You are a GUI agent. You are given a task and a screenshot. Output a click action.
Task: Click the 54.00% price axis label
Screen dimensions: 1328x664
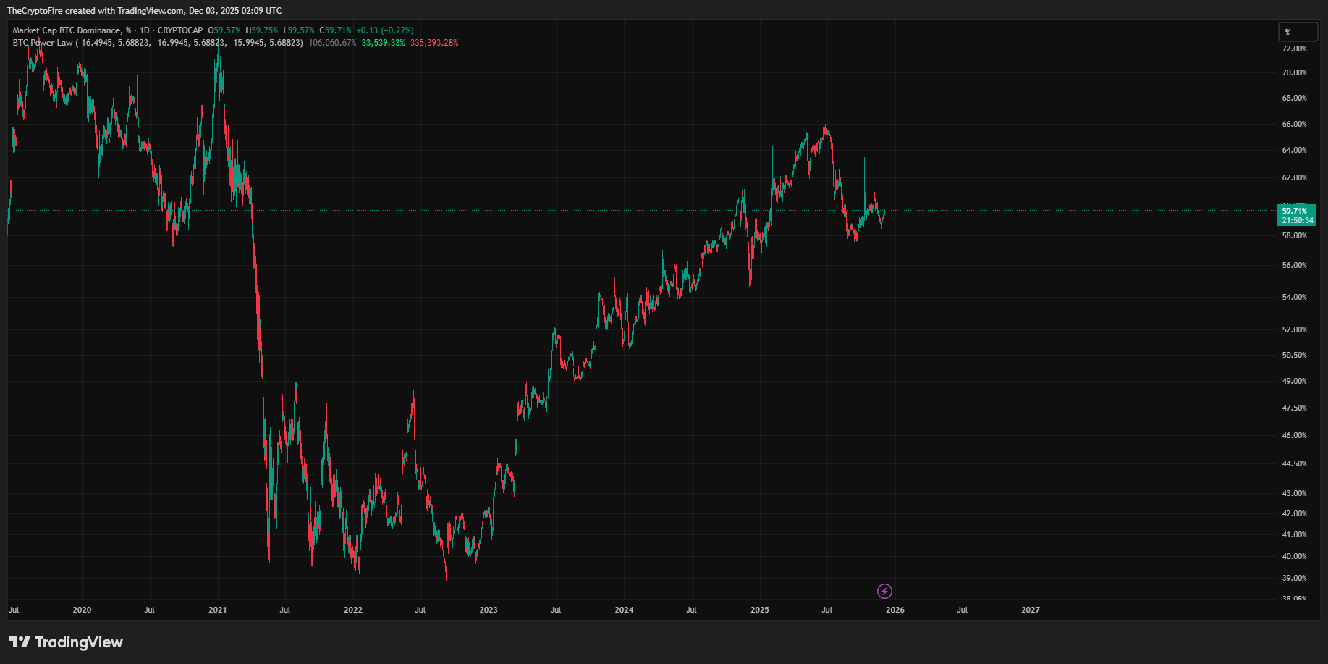(1294, 297)
